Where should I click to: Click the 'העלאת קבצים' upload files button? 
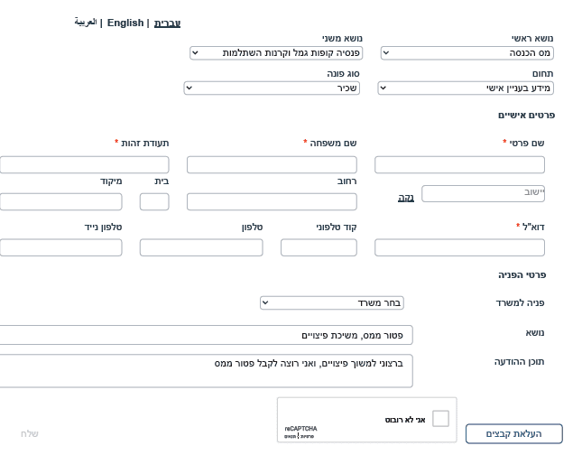(514, 433)
